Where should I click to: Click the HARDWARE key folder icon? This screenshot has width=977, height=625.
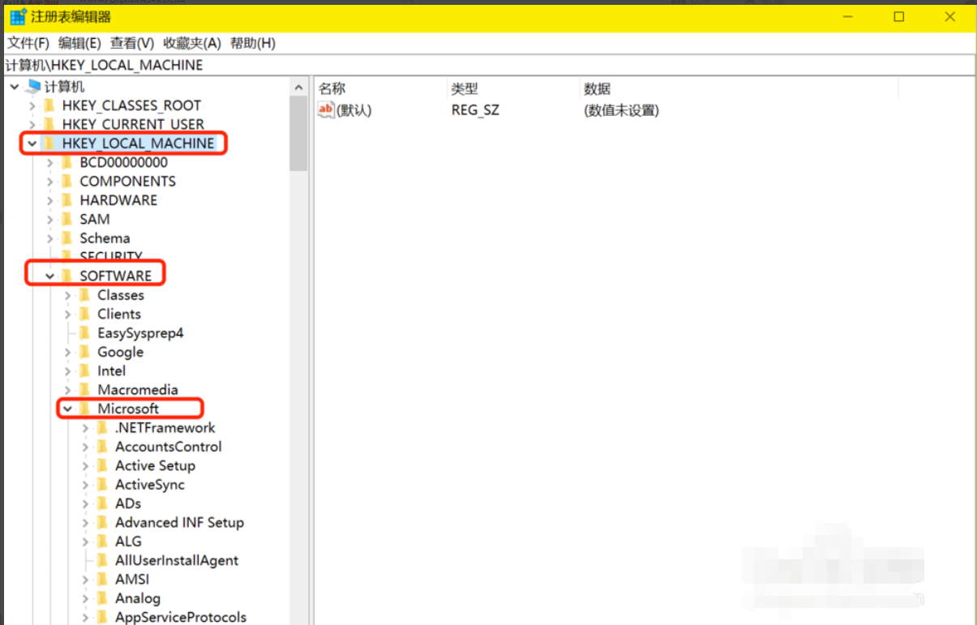coord(67,200)
